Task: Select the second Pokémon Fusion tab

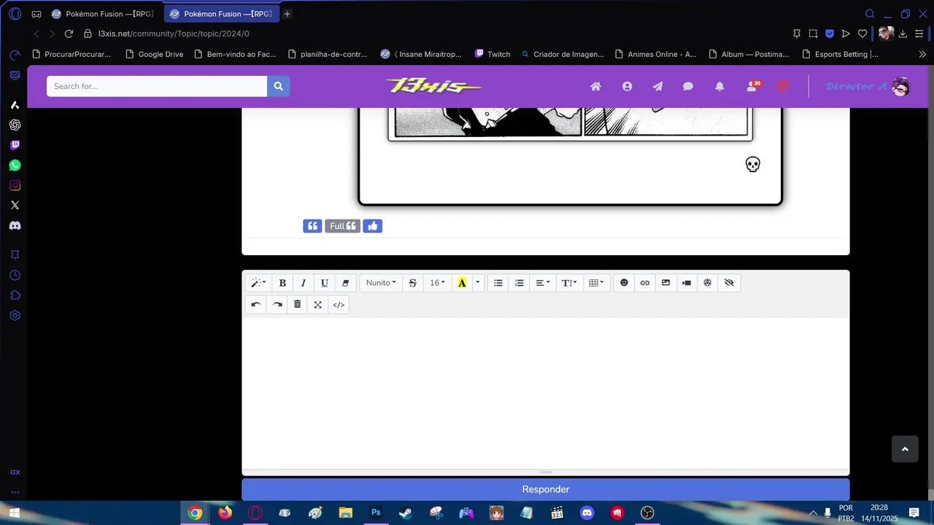Action: tap(221, 14)
